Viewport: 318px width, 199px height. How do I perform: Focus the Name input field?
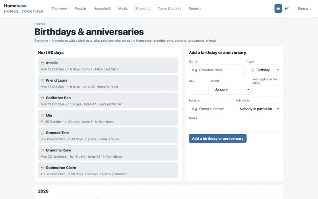point(217,70)
